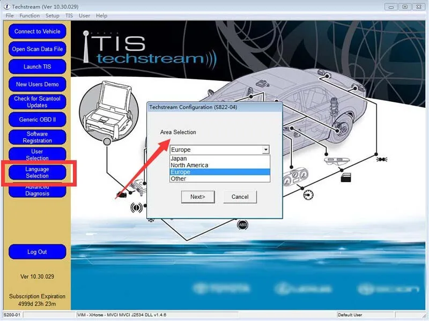Maximize the Techstream window

click(405, 6)
